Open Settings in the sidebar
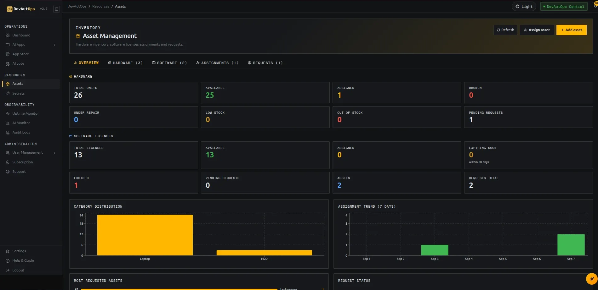 click(19, 251)
